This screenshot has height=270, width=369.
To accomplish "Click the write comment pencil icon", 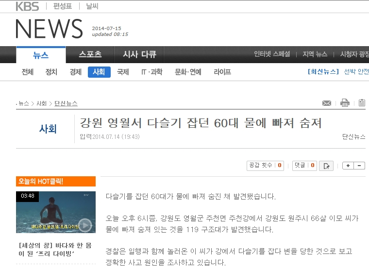I will coord(326,166).
